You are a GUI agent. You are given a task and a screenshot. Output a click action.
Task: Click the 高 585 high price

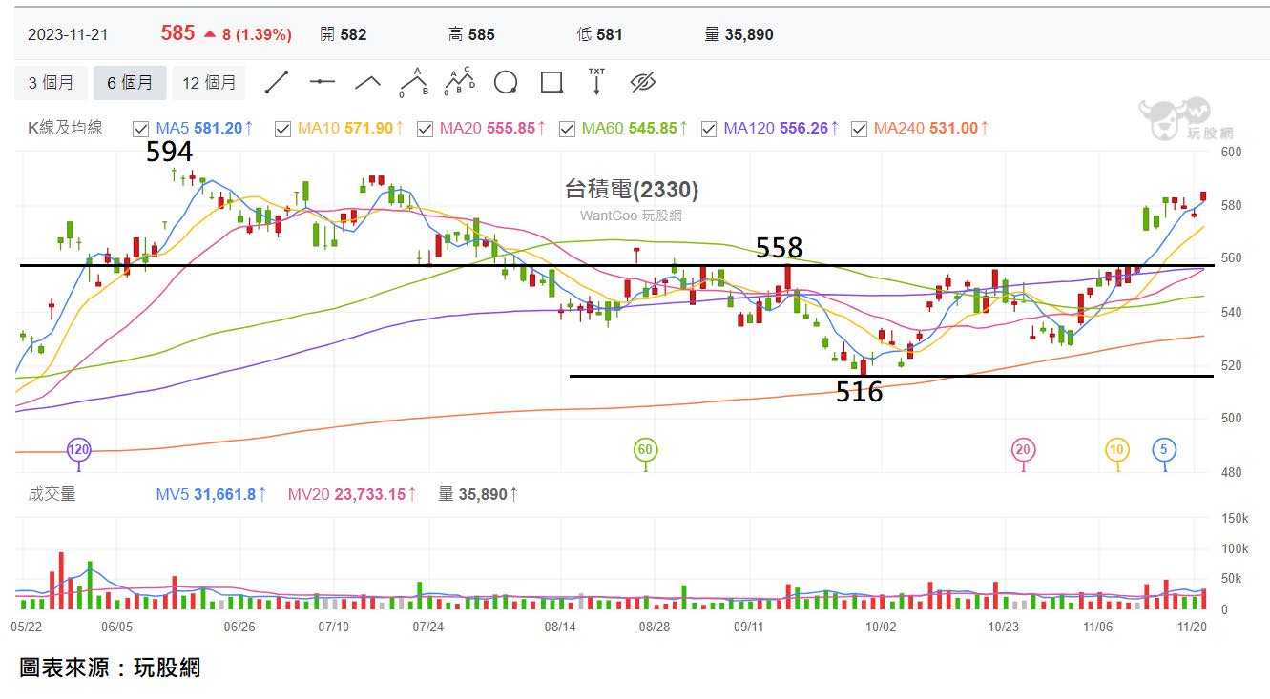click(471, 34)
